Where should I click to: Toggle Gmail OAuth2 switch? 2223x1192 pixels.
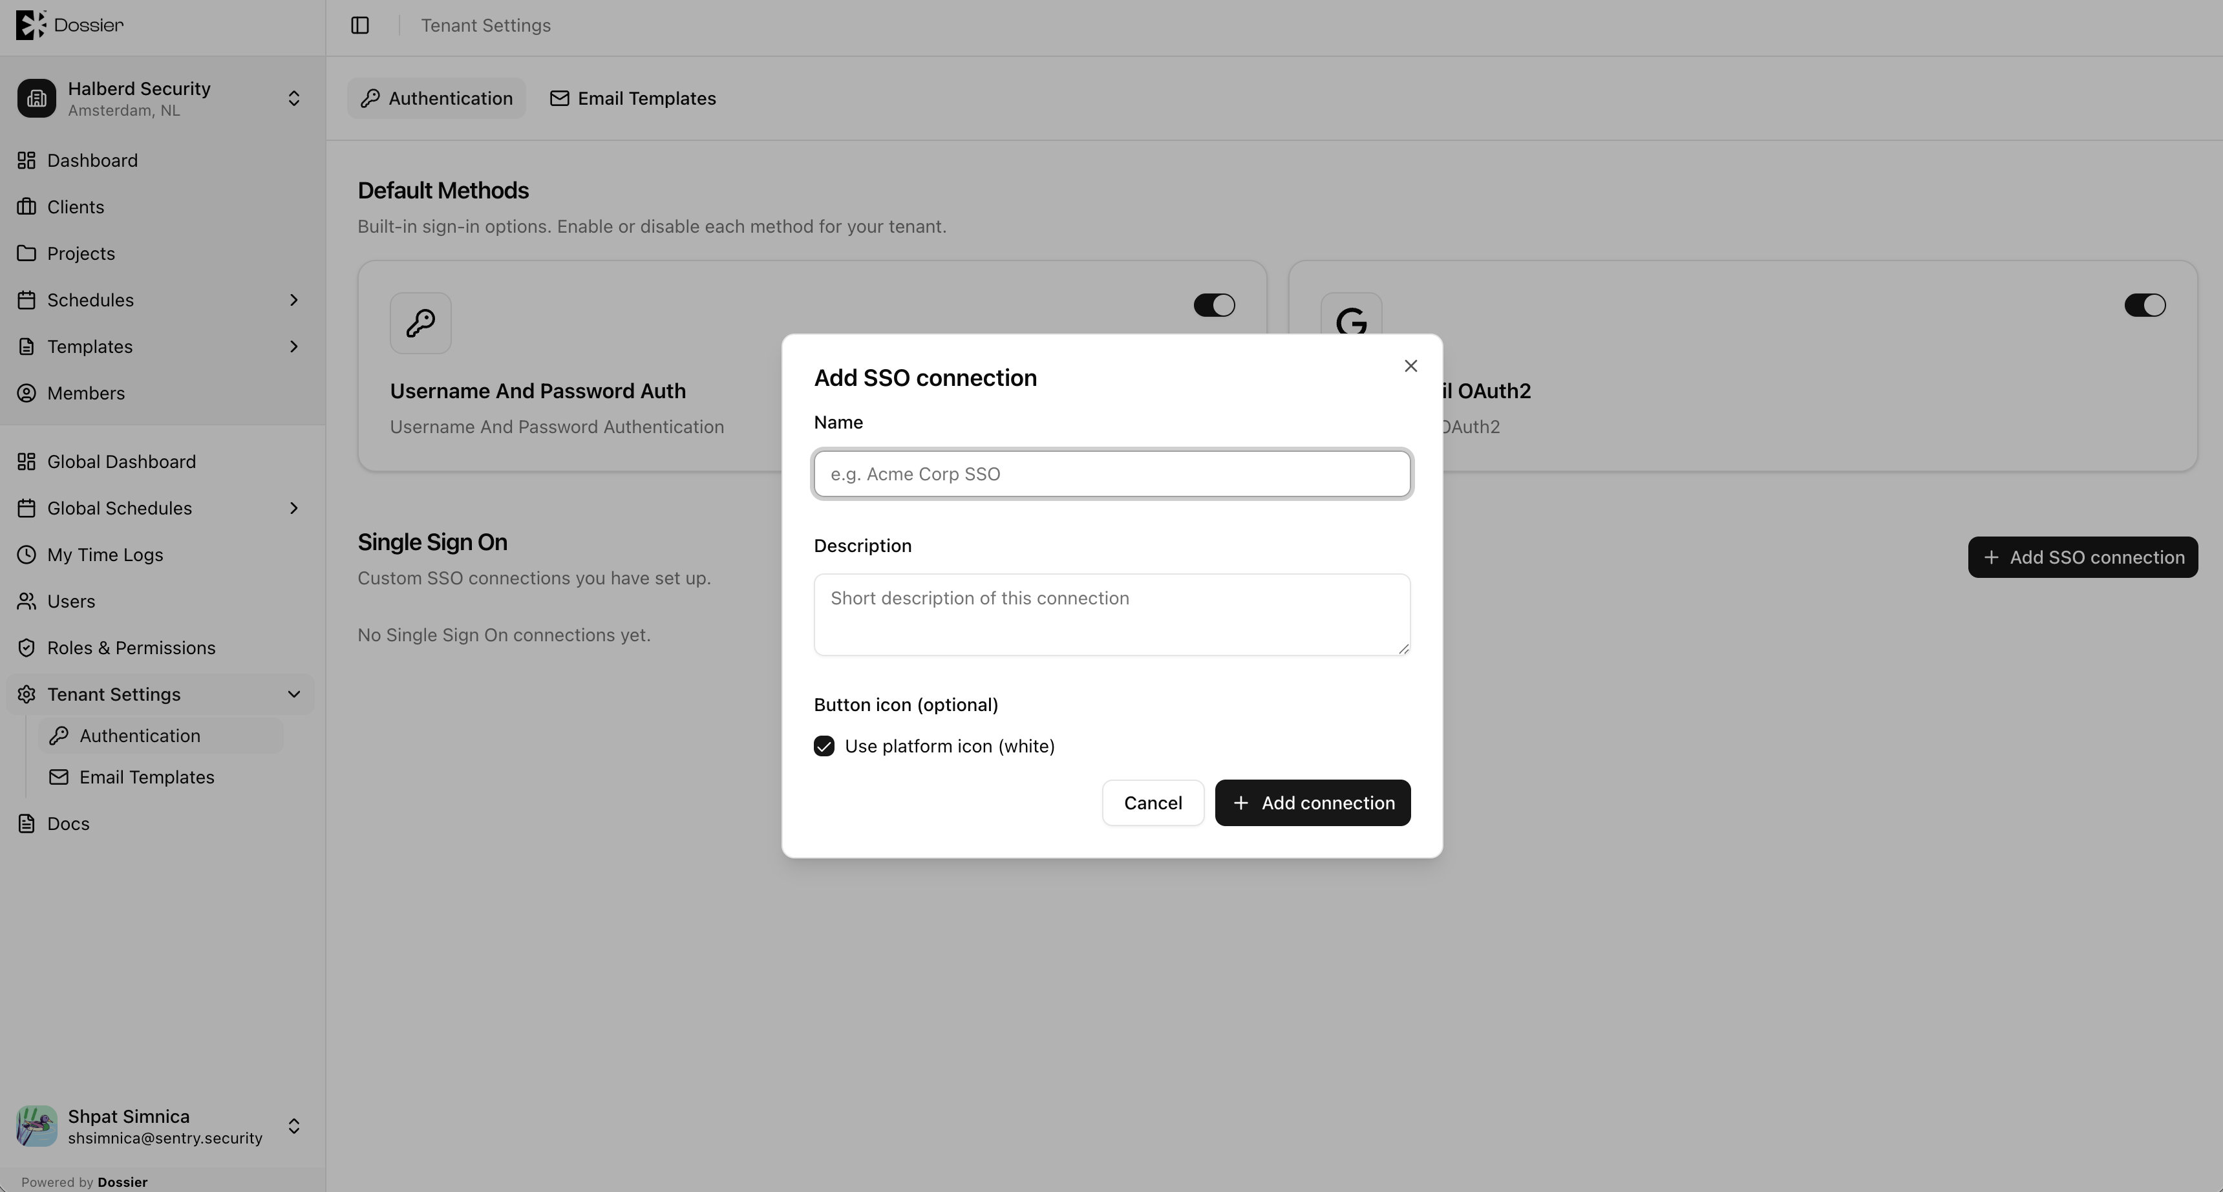(2145, 306)
